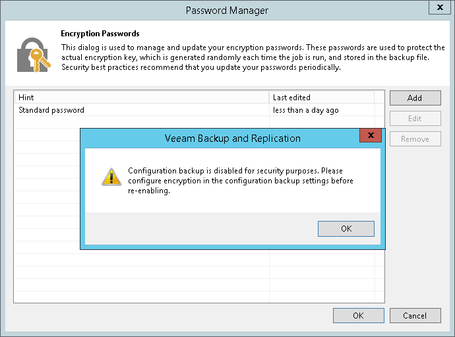
Task: Click the Password Manager title bar
Action: (227, 11)
